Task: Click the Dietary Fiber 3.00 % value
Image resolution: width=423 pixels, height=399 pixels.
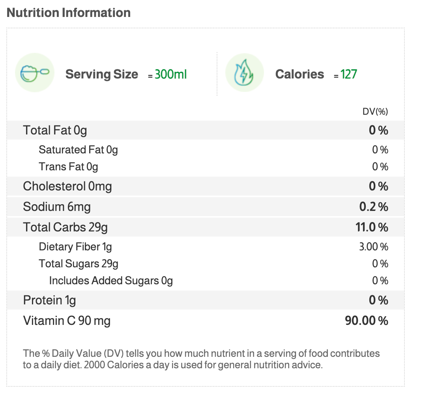Action: coord(373,247)
